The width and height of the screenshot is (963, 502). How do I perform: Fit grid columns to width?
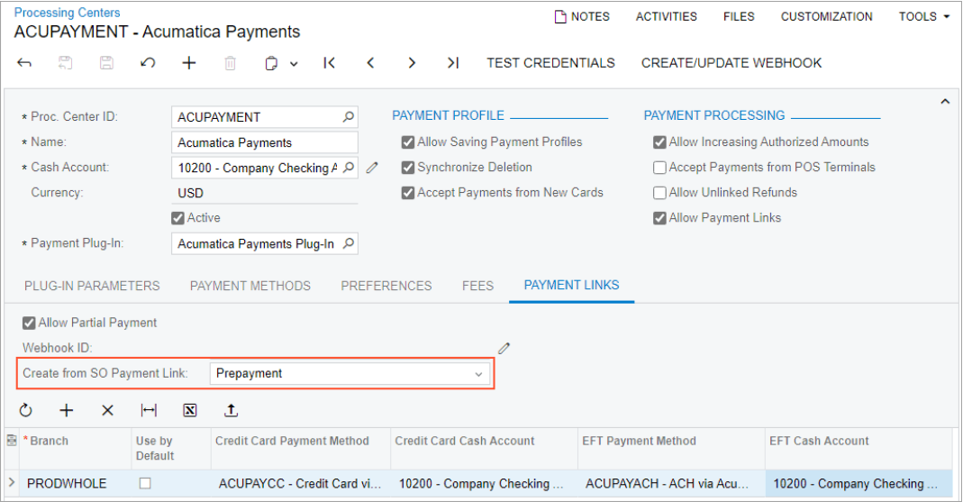click(149, 410)
